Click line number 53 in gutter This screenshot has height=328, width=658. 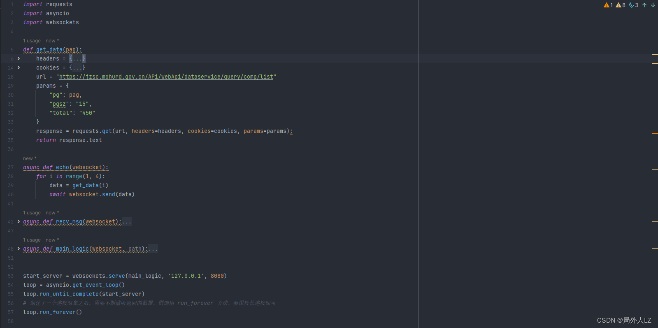click(11, 276)
